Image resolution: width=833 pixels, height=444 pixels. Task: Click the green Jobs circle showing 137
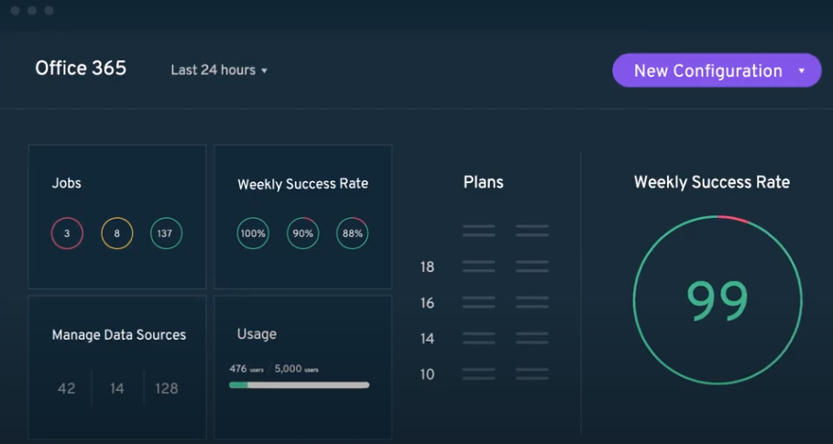167,233
